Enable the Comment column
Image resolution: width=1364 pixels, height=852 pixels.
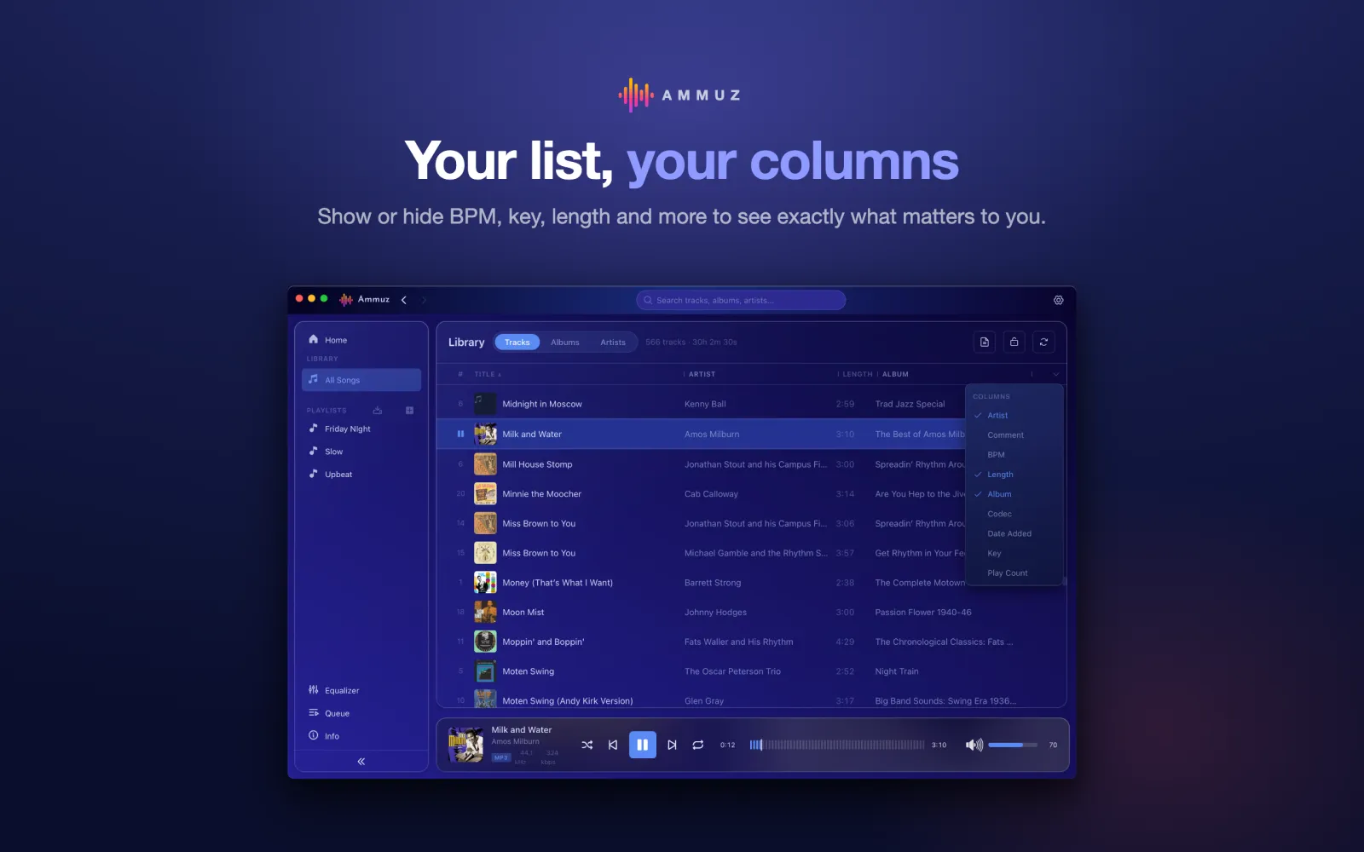click(x=1014, y=435)
